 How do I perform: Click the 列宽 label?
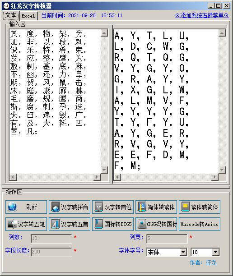pos(136,237)
